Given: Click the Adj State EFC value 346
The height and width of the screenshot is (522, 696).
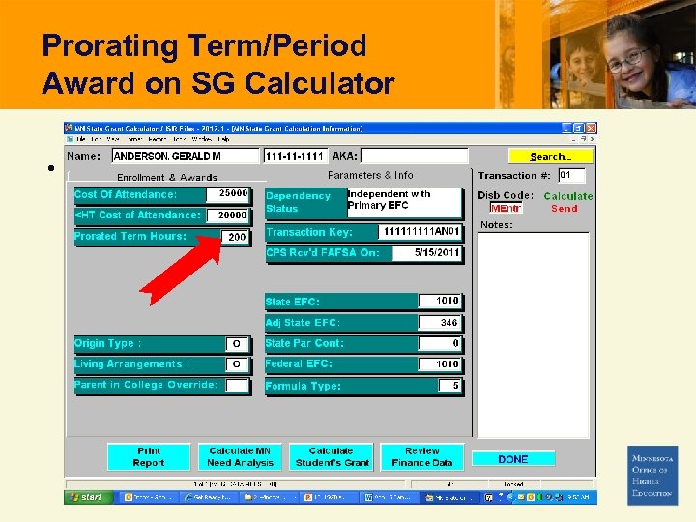Looking at the screenshot, I should [440, 322].
